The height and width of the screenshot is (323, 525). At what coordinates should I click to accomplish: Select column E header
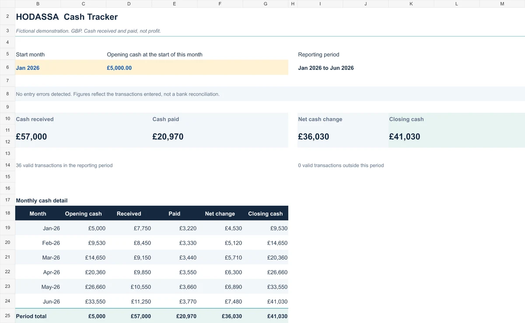[x=175, y=3]
